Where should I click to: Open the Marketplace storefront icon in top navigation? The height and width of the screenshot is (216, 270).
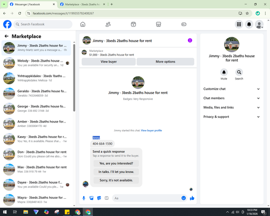(158, 24)
